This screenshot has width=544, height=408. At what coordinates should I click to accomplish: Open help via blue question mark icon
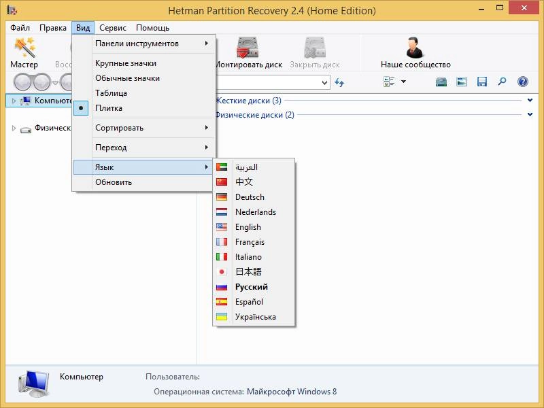[522, 82]
